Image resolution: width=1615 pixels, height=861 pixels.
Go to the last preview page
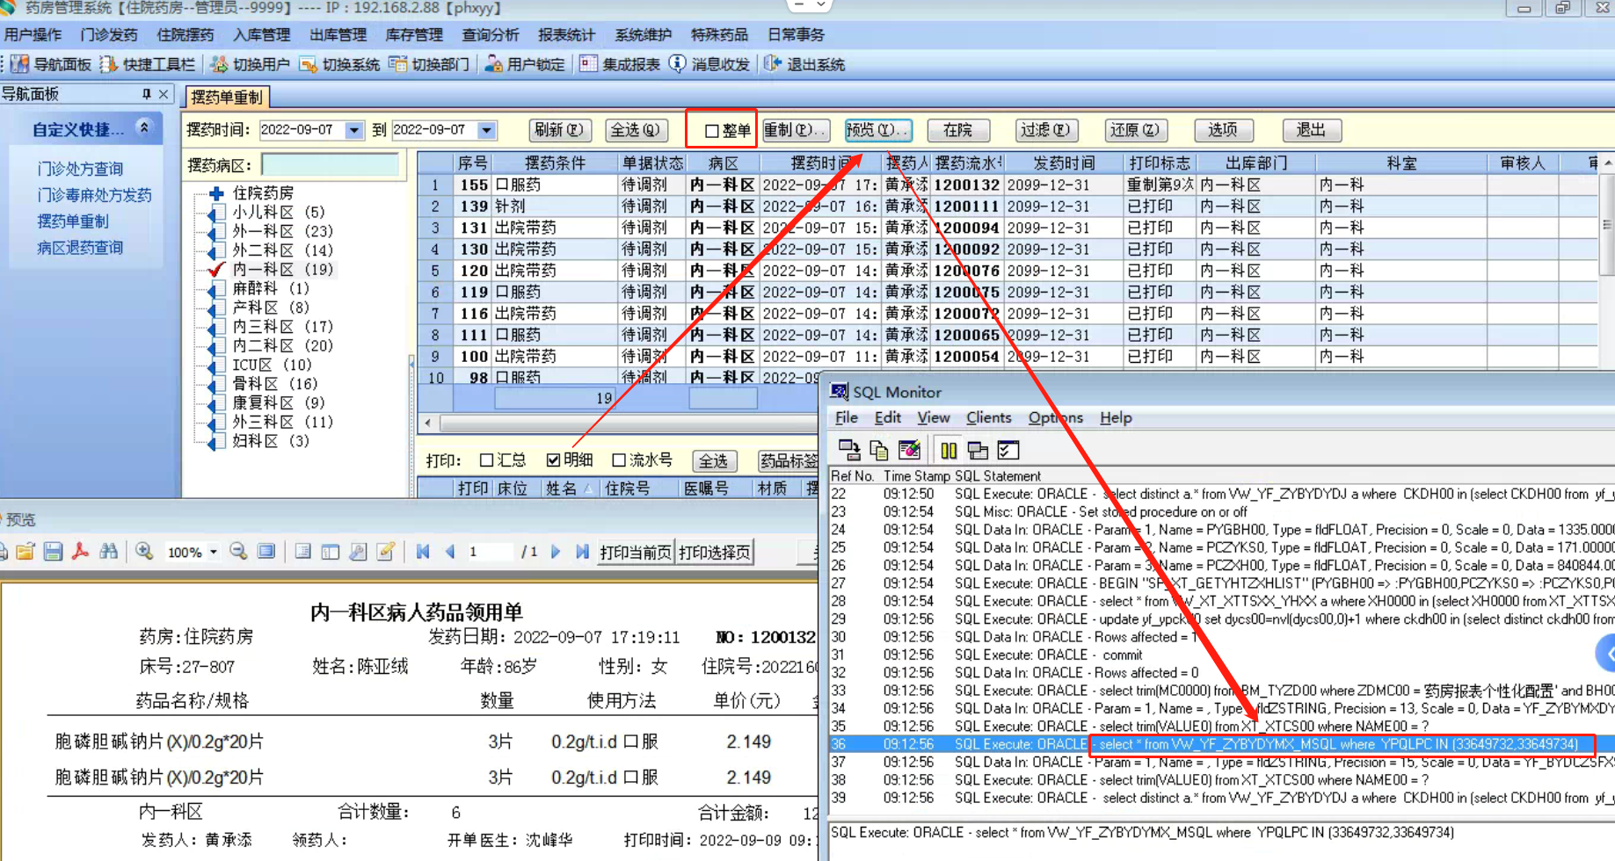coord(582,552)
